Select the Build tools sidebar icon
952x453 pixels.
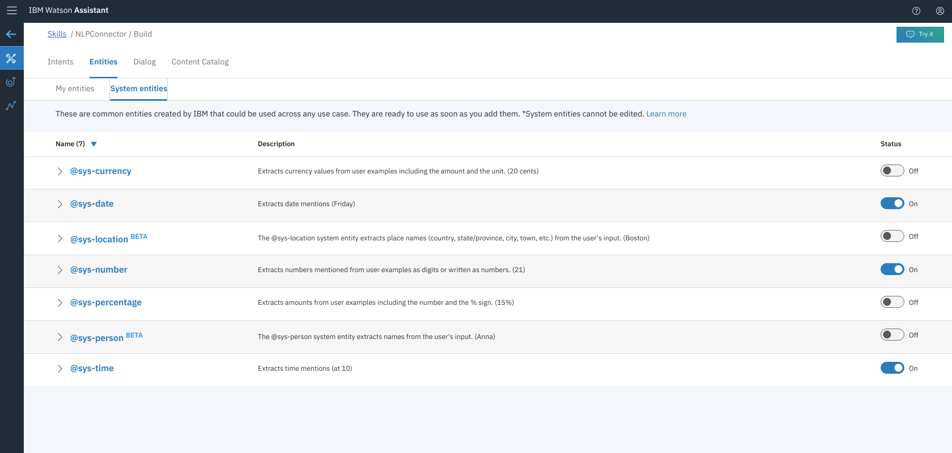[x=11, y=58]
